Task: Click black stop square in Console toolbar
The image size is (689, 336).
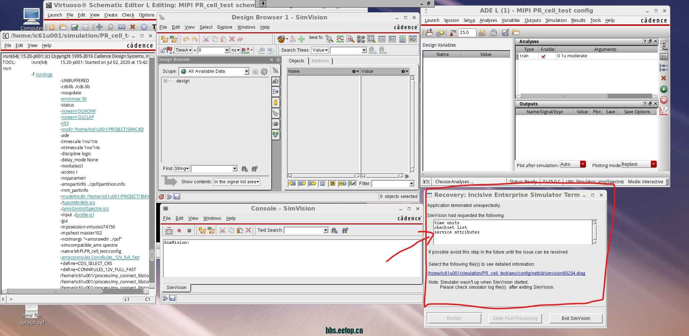Action: coord(189,230)
